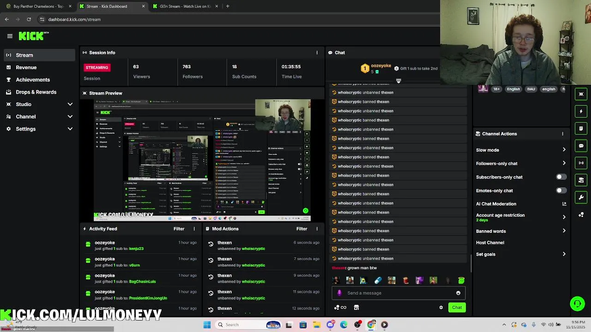Screen dimensions: 591x332
Task: Toggle Subscribers-only chat
Action: tap(561, 177)
